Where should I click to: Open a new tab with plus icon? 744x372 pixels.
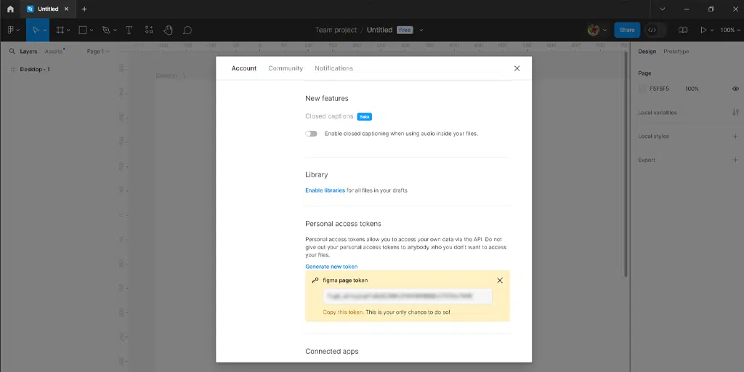click(x=84, y=9)
